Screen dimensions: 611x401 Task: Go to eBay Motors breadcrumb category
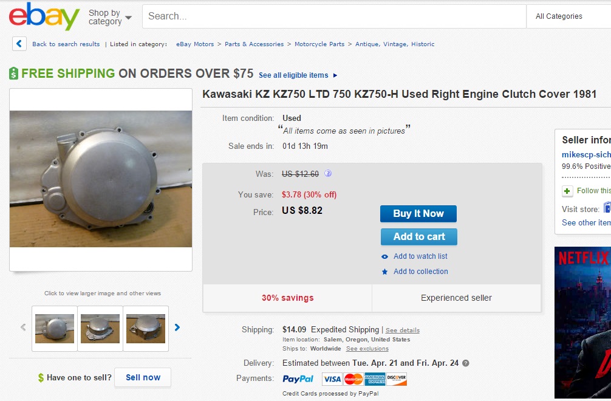(195, 44)
